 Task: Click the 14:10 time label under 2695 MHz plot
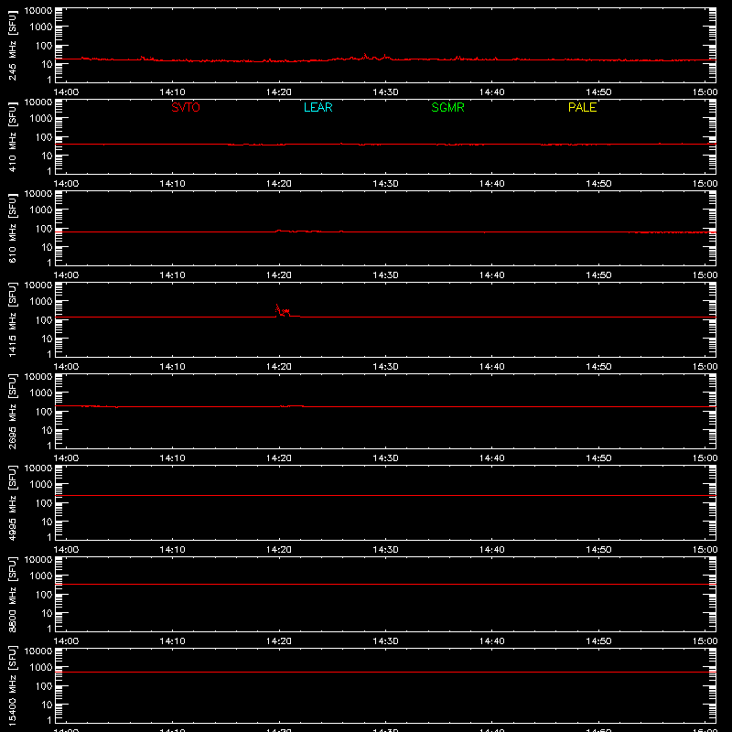click(172, 458)
